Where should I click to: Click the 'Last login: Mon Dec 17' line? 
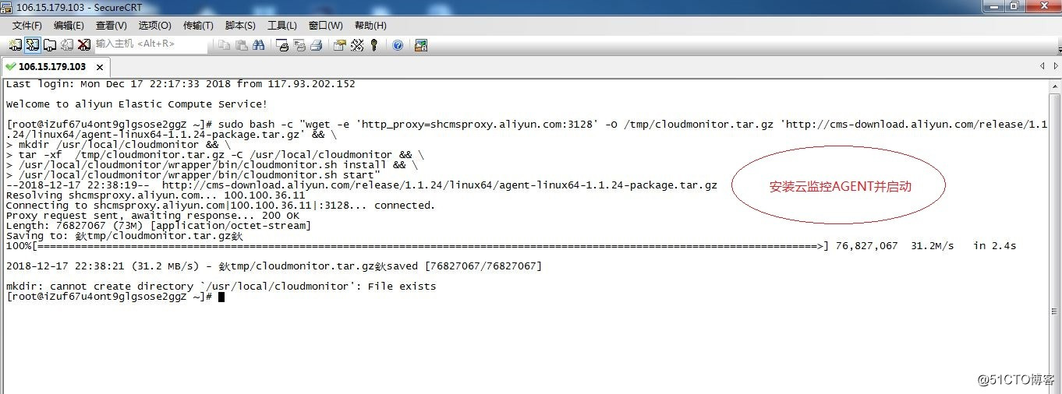(180, 84)
